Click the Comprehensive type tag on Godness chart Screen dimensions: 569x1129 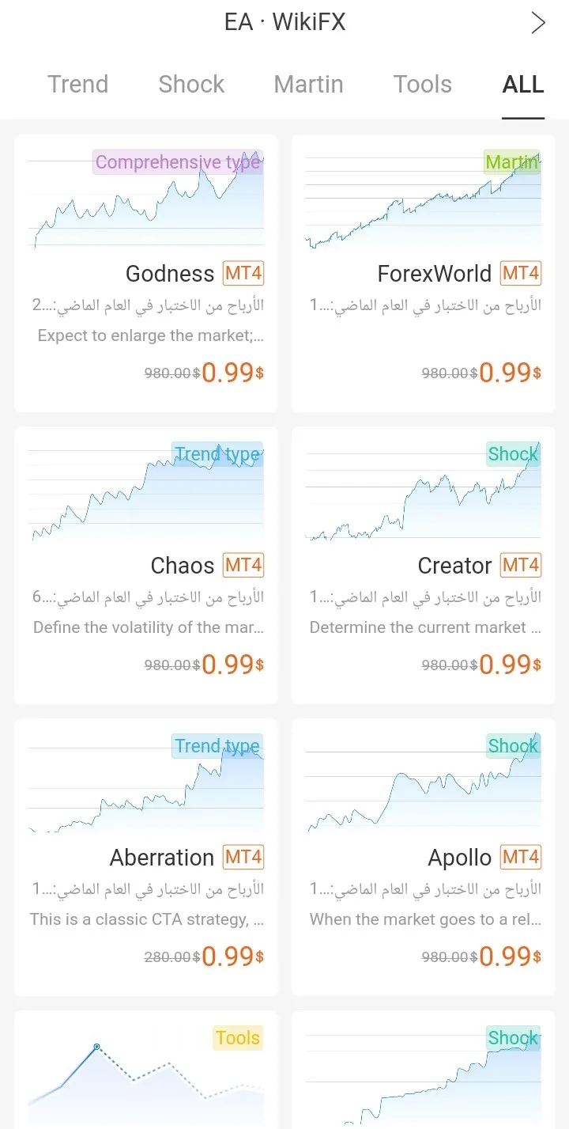tap(178, 162)
